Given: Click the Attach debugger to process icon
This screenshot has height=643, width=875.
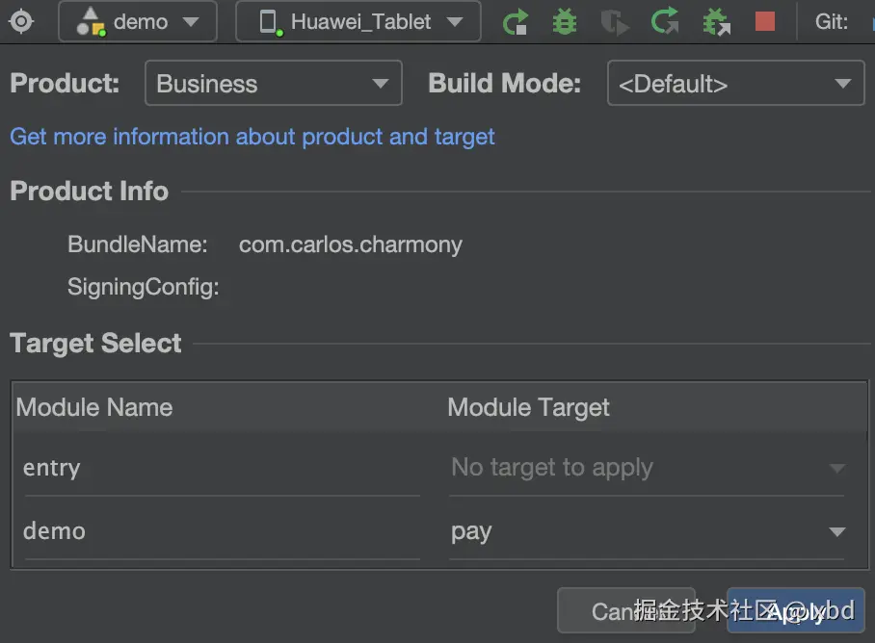Looking at the screenshot, I should tap(716, 21).
